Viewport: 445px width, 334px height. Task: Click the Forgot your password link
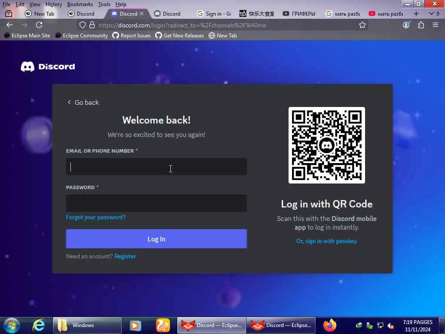(x=96, y=217)
